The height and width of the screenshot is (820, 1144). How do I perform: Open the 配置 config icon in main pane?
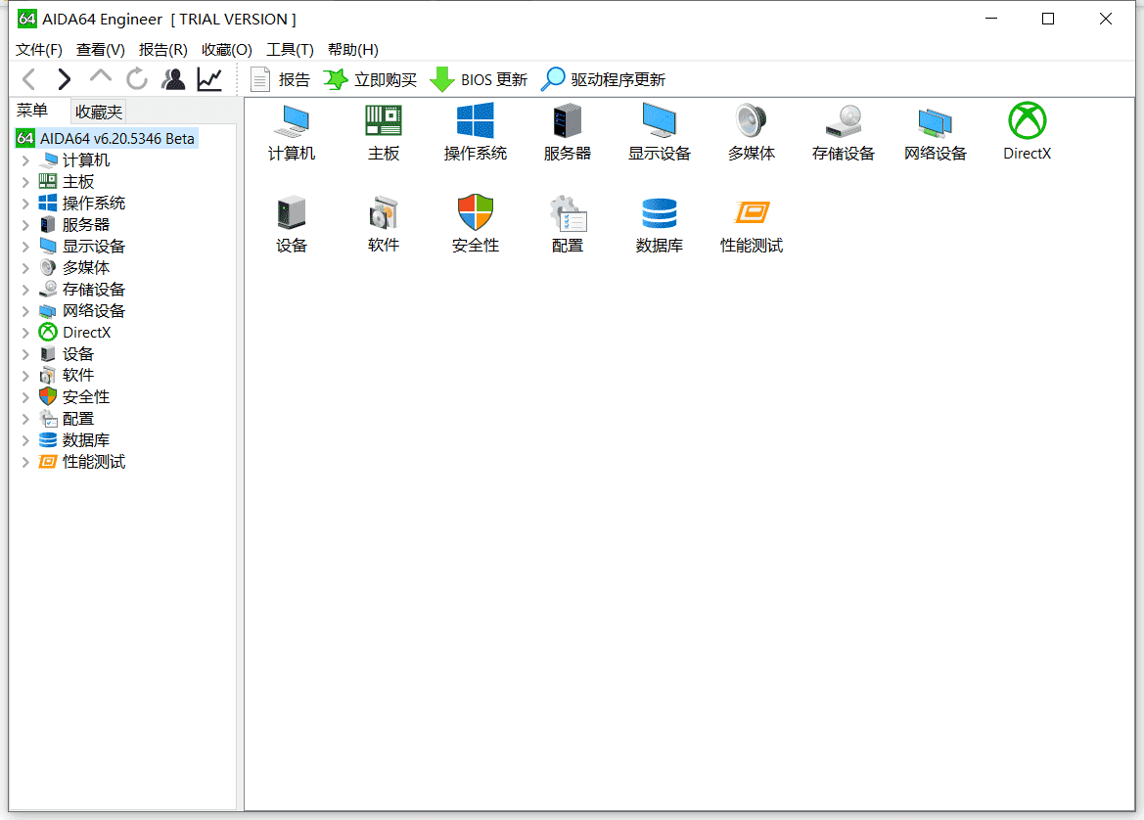[x=567, y=224]
